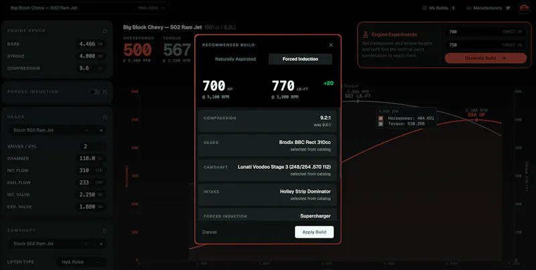Click the Camshaft section lock icon
The height and width of the screenshot is (270, 536).
tap(105, 230)
